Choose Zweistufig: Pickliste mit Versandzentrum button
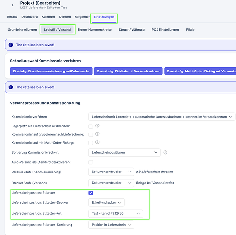This screenshot has width=236, height=235. (x=128, y=71)
